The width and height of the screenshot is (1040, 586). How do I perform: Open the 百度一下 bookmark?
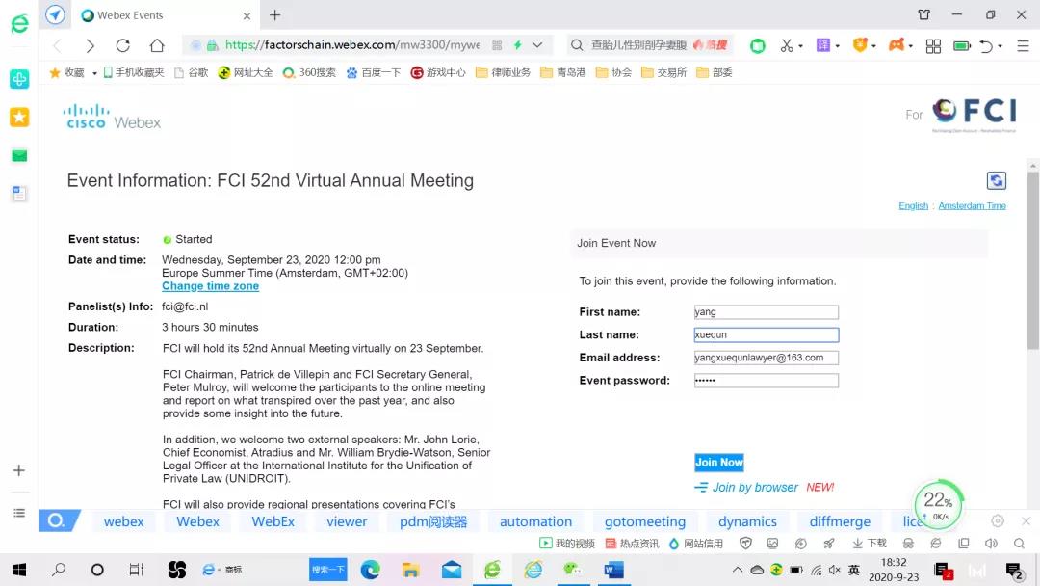coord(374,72)
